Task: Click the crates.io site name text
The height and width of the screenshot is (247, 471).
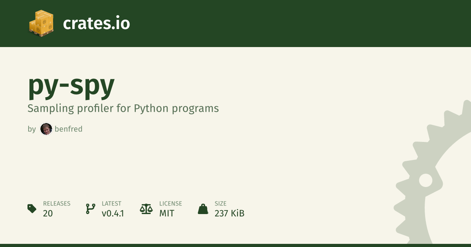Action: click(x=96, y=24)
